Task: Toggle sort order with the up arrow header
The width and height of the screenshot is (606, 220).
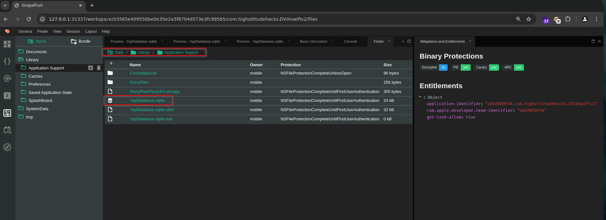Action: pyautogui.click(x=111, y=64)
